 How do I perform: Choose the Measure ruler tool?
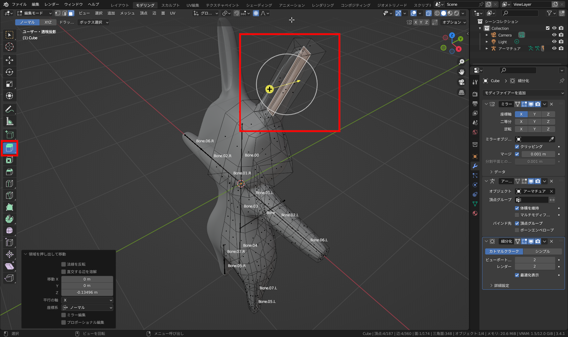pos(9,121)
